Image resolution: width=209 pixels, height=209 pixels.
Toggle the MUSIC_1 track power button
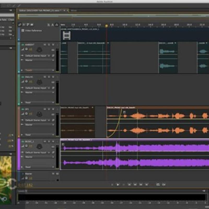(x=23, y=141)
